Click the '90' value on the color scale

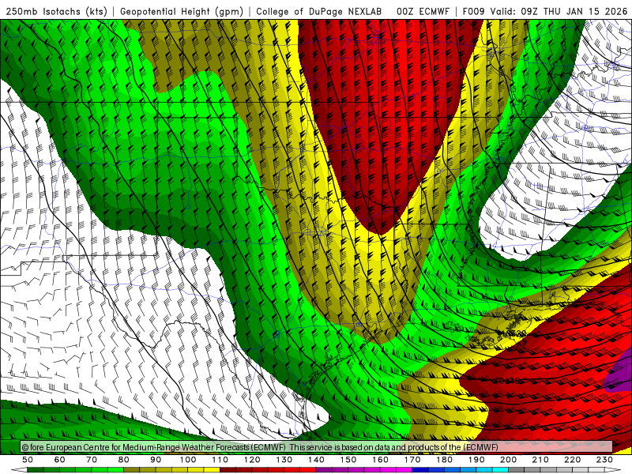156,460
